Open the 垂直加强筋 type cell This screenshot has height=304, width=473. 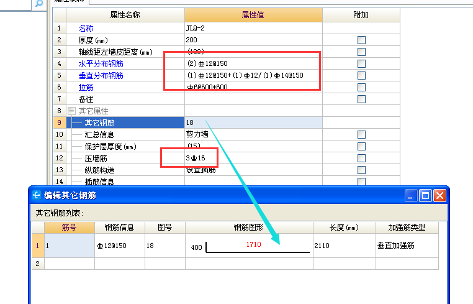coord(407,246)
